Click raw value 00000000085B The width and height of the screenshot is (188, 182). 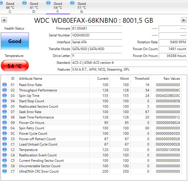click(168, 101)
